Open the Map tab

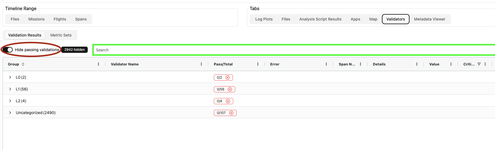373,19
